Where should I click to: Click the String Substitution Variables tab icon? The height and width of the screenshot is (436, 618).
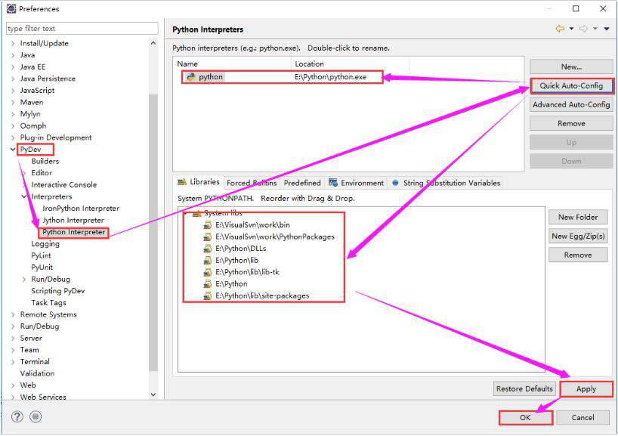click(x=395, y=183)
